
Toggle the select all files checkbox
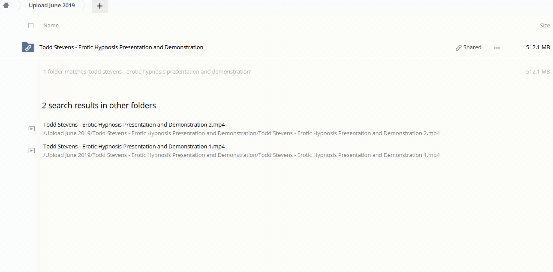pos(31,26)
